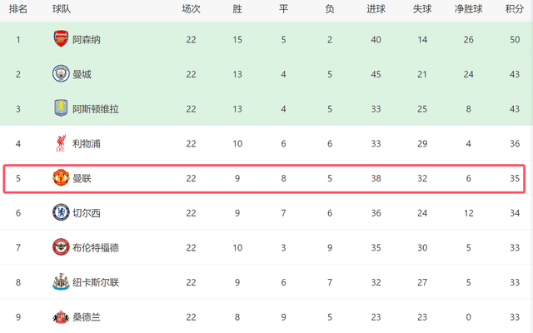Select the highlighted 曼联 row points 35
533x333 pixels.
(514, 178)
